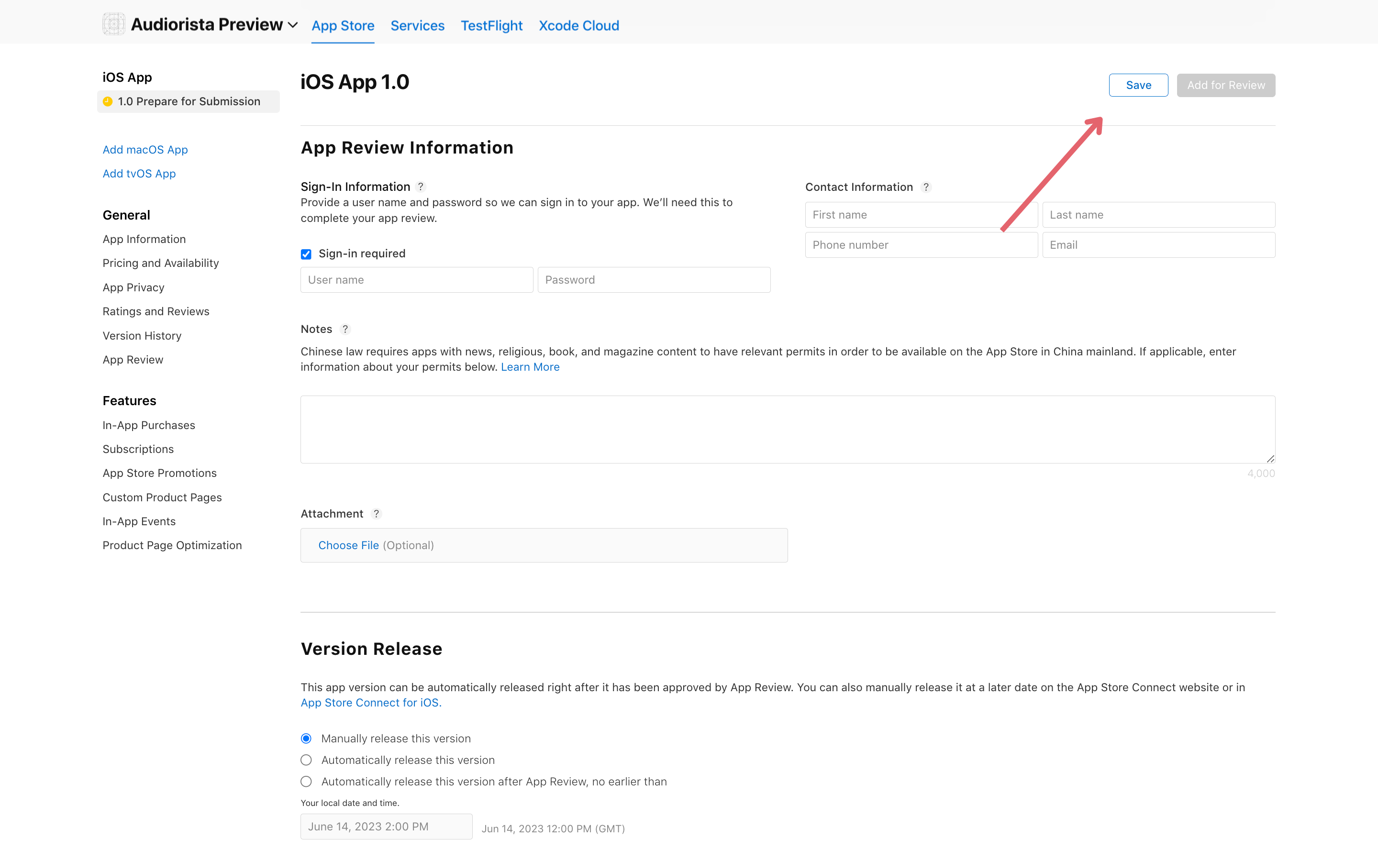The width and height of the screenshot is (1378, 861).
Task: Focus the First name field
Action: pos(922,215)
